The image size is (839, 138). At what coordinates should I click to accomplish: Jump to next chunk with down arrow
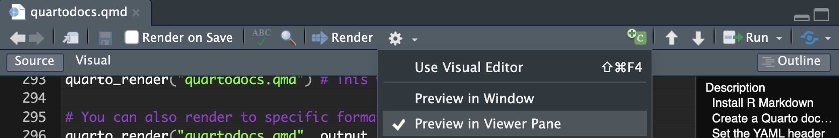coord(698,38)
